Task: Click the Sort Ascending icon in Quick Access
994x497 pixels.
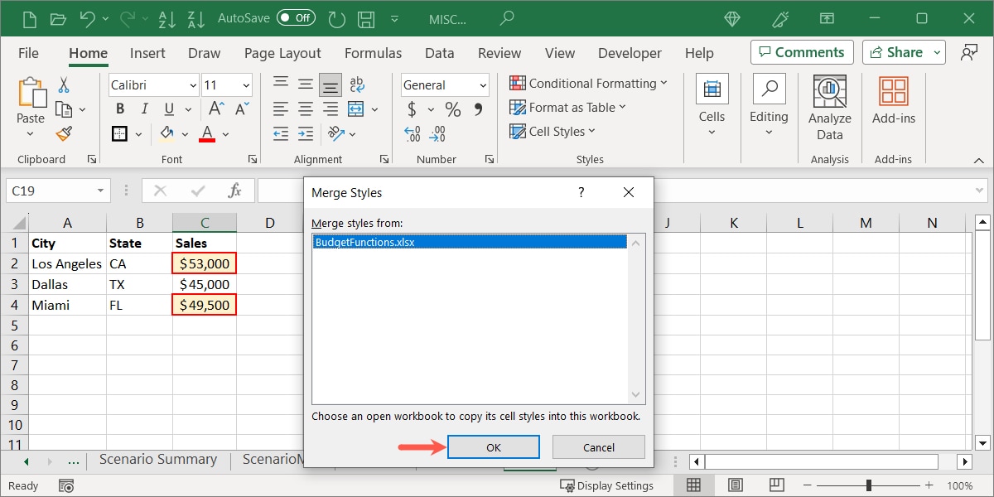Action: (x=167, y=17)
